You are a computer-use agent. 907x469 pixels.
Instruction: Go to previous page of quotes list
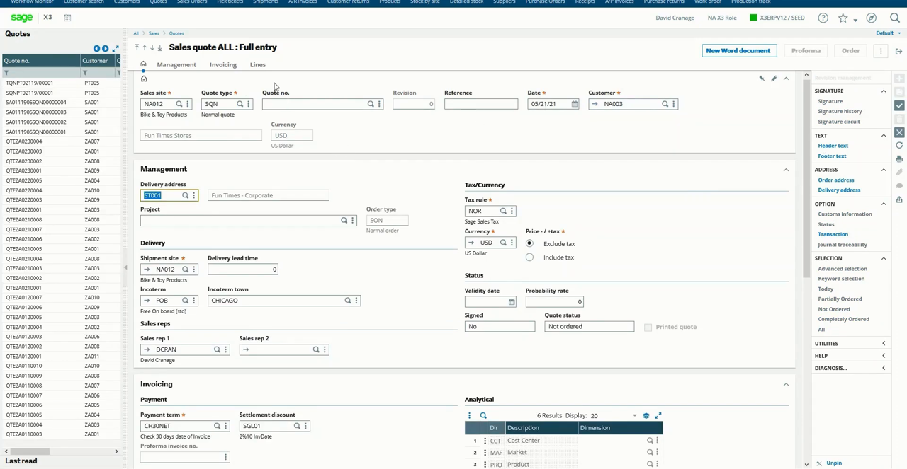click(96, 48)
